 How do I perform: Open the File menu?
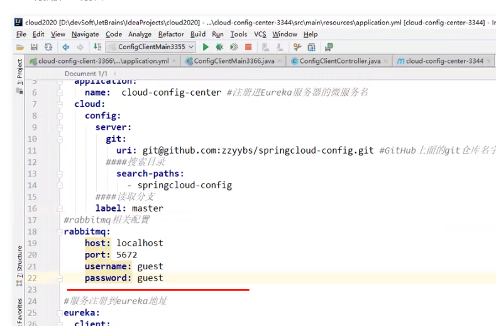pyautogui.click(x=21, y=34)
